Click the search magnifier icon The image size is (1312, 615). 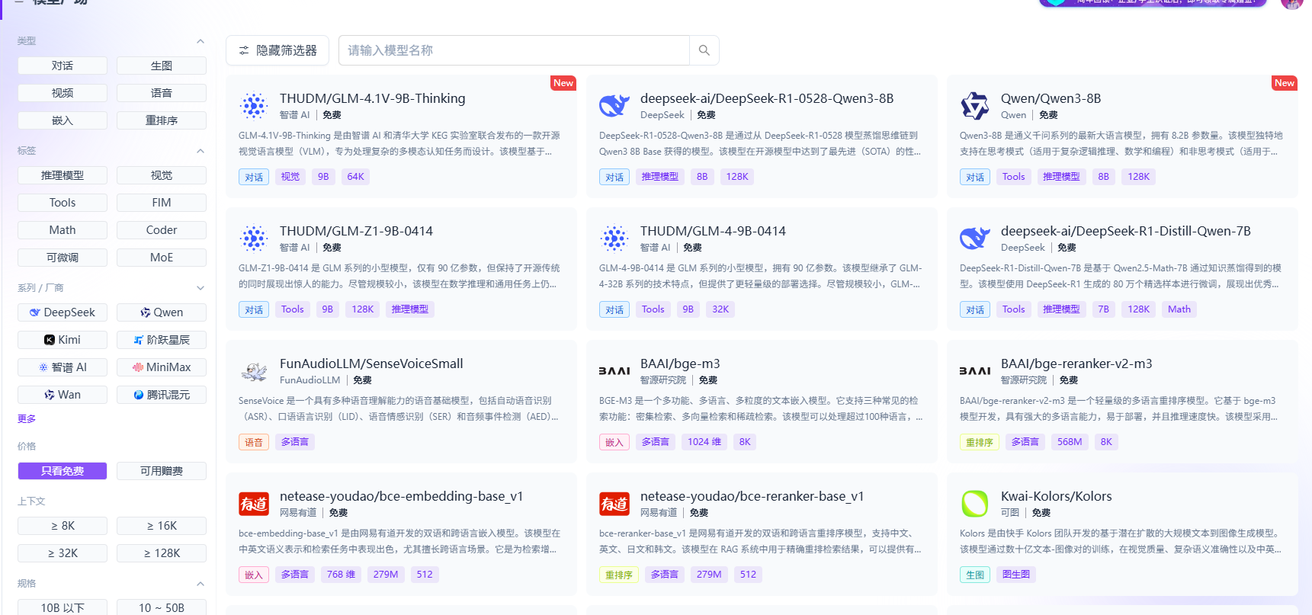click(704, 50)
